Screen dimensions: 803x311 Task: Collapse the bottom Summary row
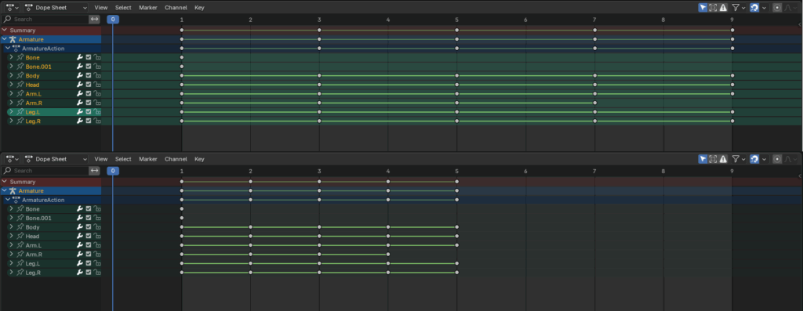point(5,182)
